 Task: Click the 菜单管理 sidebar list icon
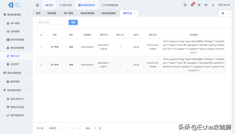8,32
